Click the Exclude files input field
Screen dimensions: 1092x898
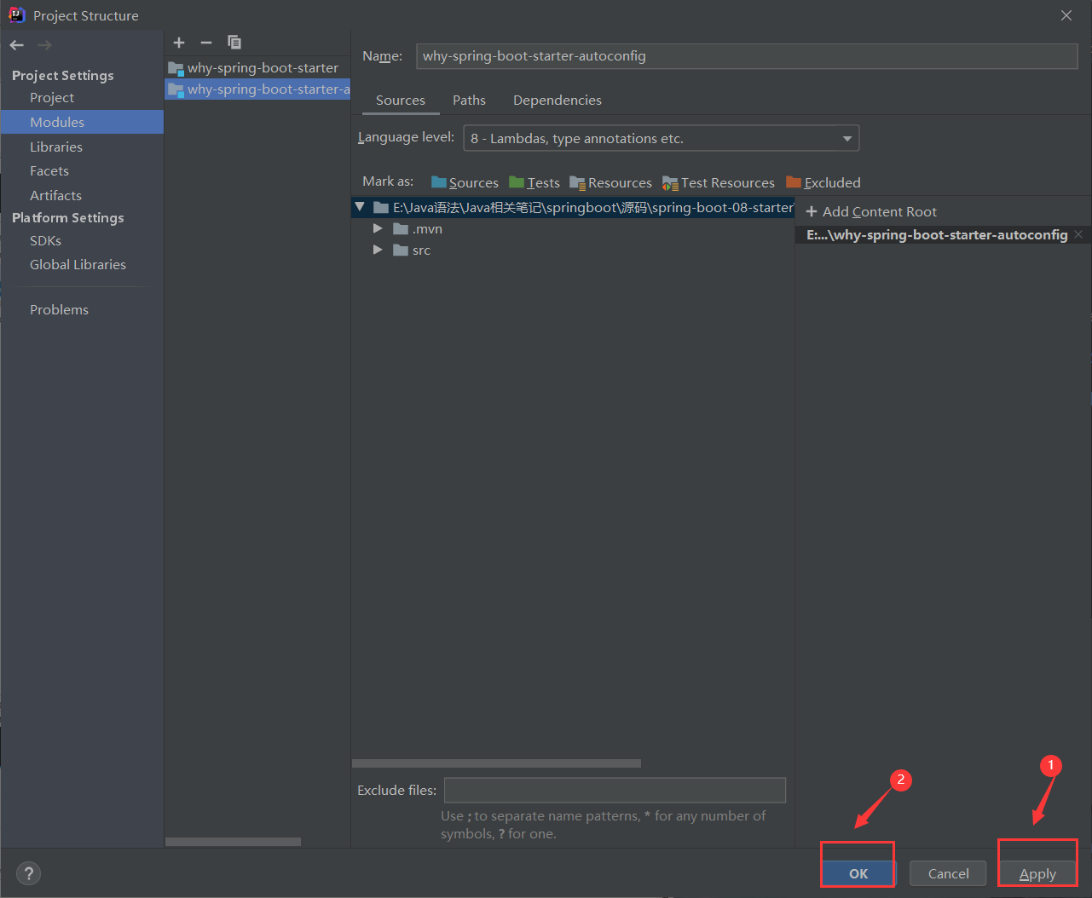(x=615, y=790)
